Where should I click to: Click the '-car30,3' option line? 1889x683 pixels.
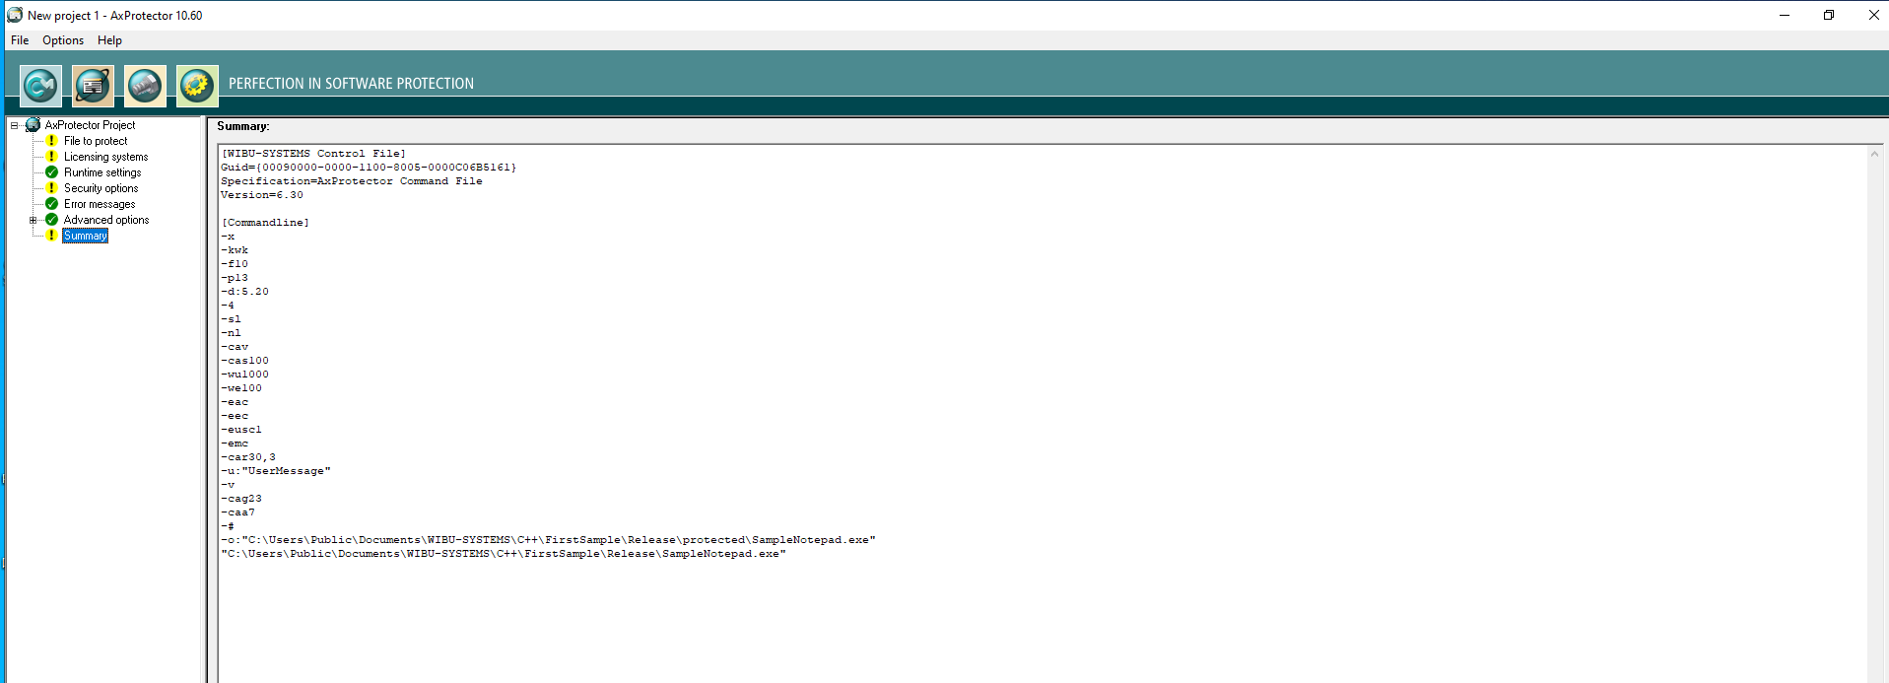point(248,457)
